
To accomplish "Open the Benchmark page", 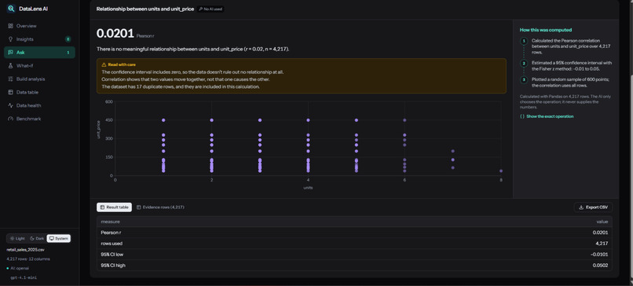I will [39, 119].
